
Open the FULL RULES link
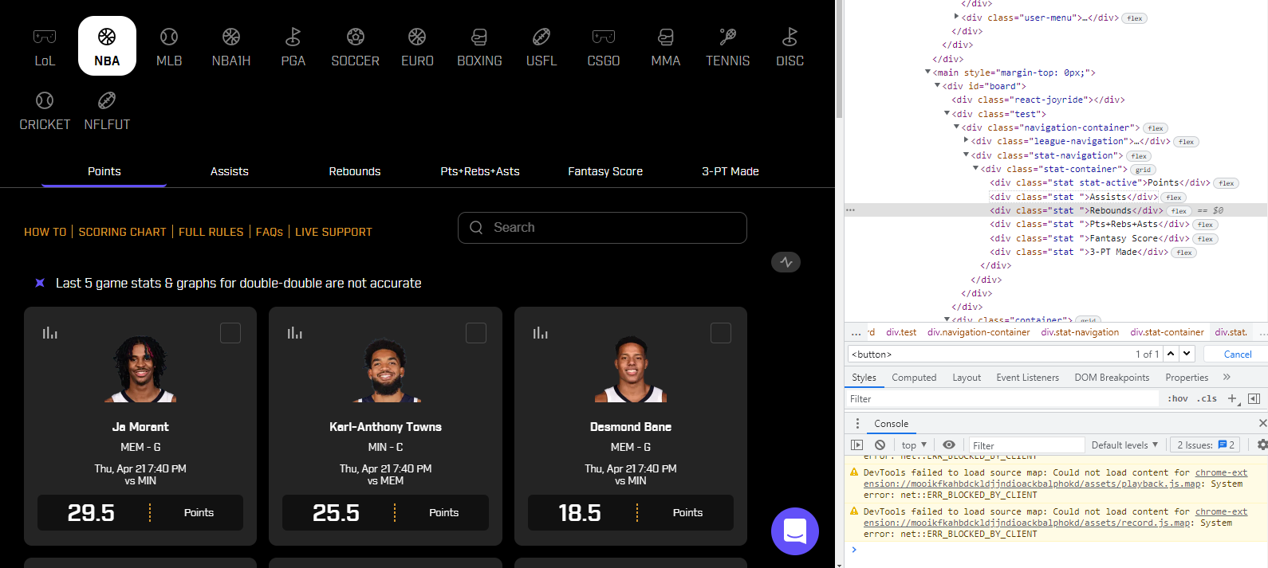(x=211, y=232)
